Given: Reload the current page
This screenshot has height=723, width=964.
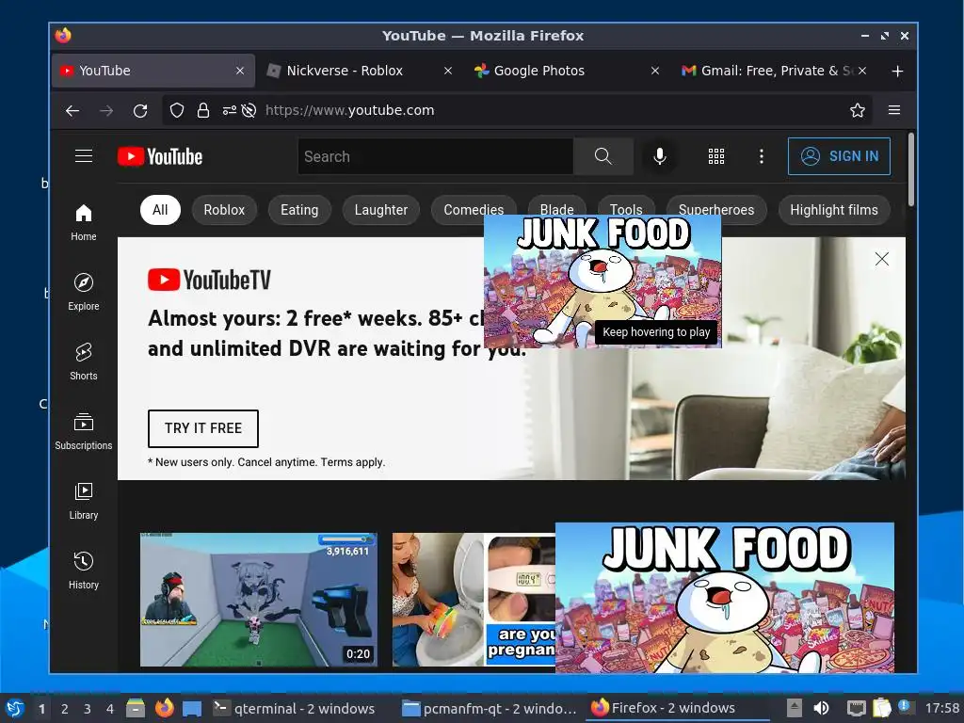Looking at the screenshot, I should click(140, 111).
